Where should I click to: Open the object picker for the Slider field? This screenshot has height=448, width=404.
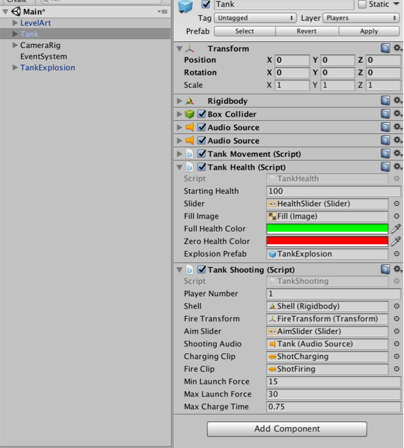[396, 204]
